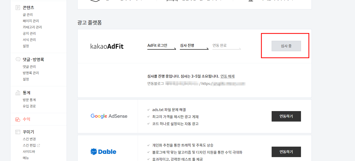Open 메뉴 under 꾸미기
The image size is (355, 161).
click(26, 158)
